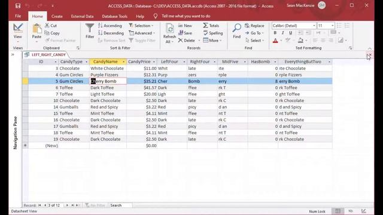Open Selection filter dropdown

pos(141,25)
